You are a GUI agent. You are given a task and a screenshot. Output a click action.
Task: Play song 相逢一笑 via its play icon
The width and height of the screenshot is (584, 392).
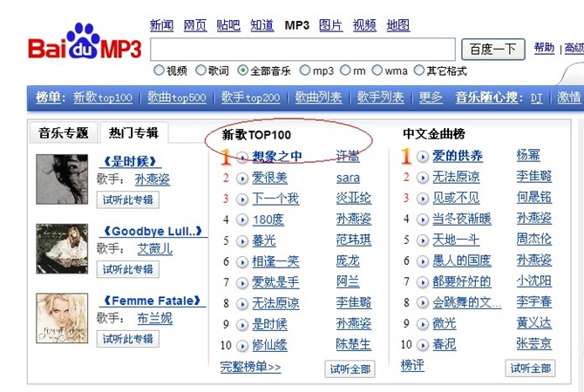coord(242,262)
